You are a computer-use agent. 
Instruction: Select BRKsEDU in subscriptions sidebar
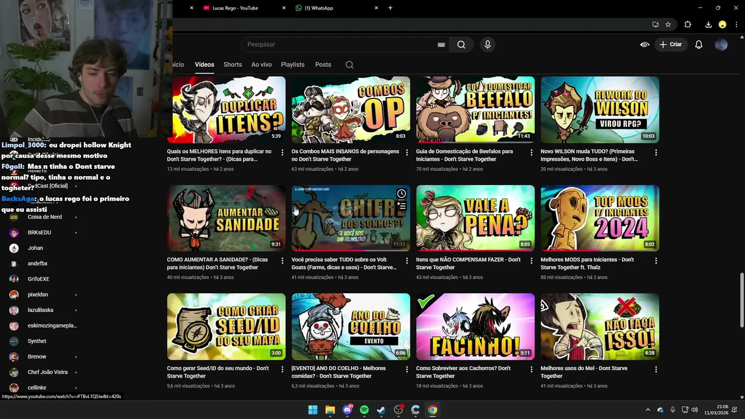tap(40, 233)
